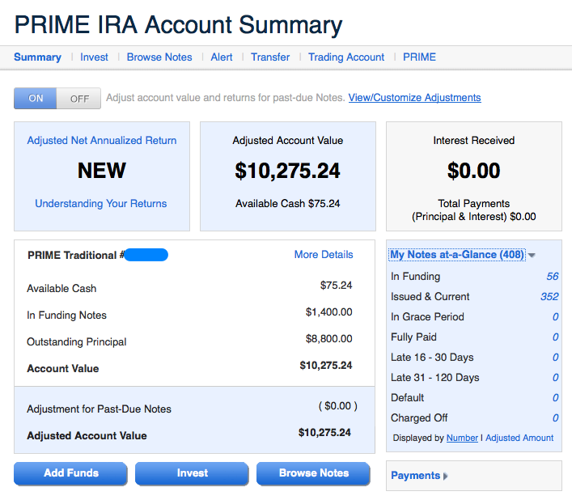Open the Browse Notes tab
Viewport: 572px width, 500px height.
tap(159, 57)
